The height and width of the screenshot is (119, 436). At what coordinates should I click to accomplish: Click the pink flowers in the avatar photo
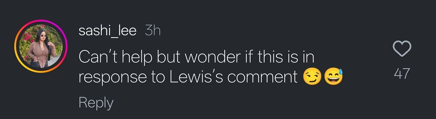coord(28,42)
